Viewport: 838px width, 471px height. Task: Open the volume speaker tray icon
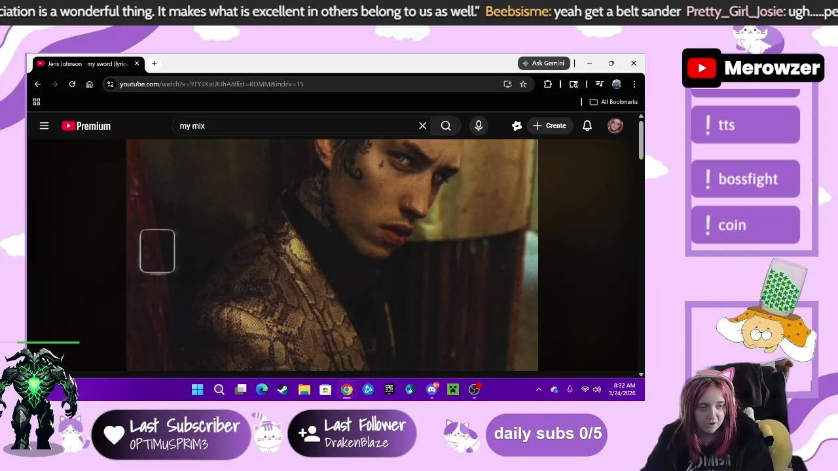[x=597, y=390]
